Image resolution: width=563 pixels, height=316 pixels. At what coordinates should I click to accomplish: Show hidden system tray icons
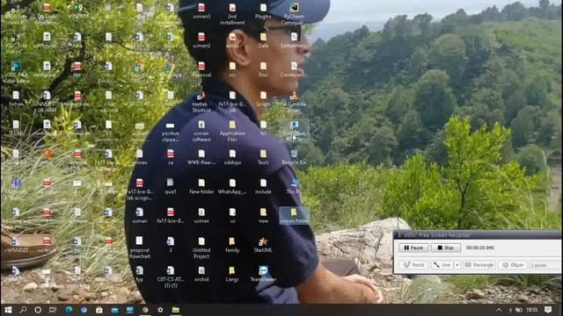(x=499, y=310)
